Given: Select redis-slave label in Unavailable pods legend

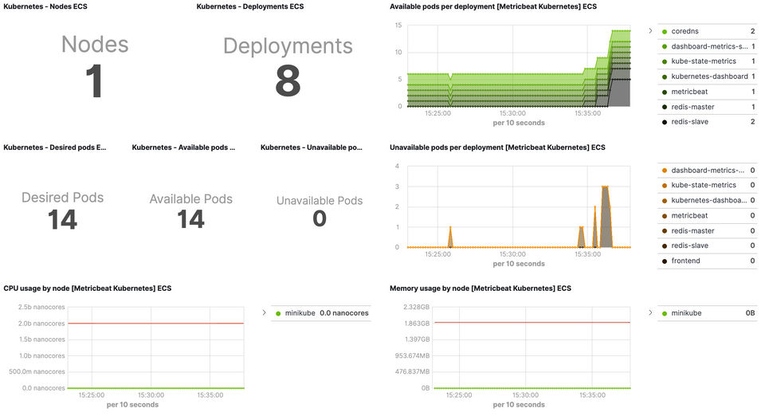Looking at the screenshot, I should (690, 245).
